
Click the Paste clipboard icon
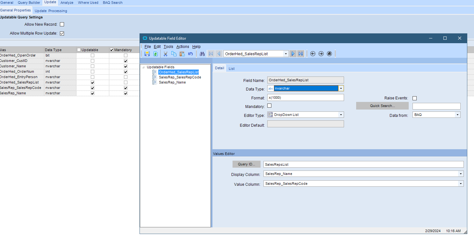[182, 54]
